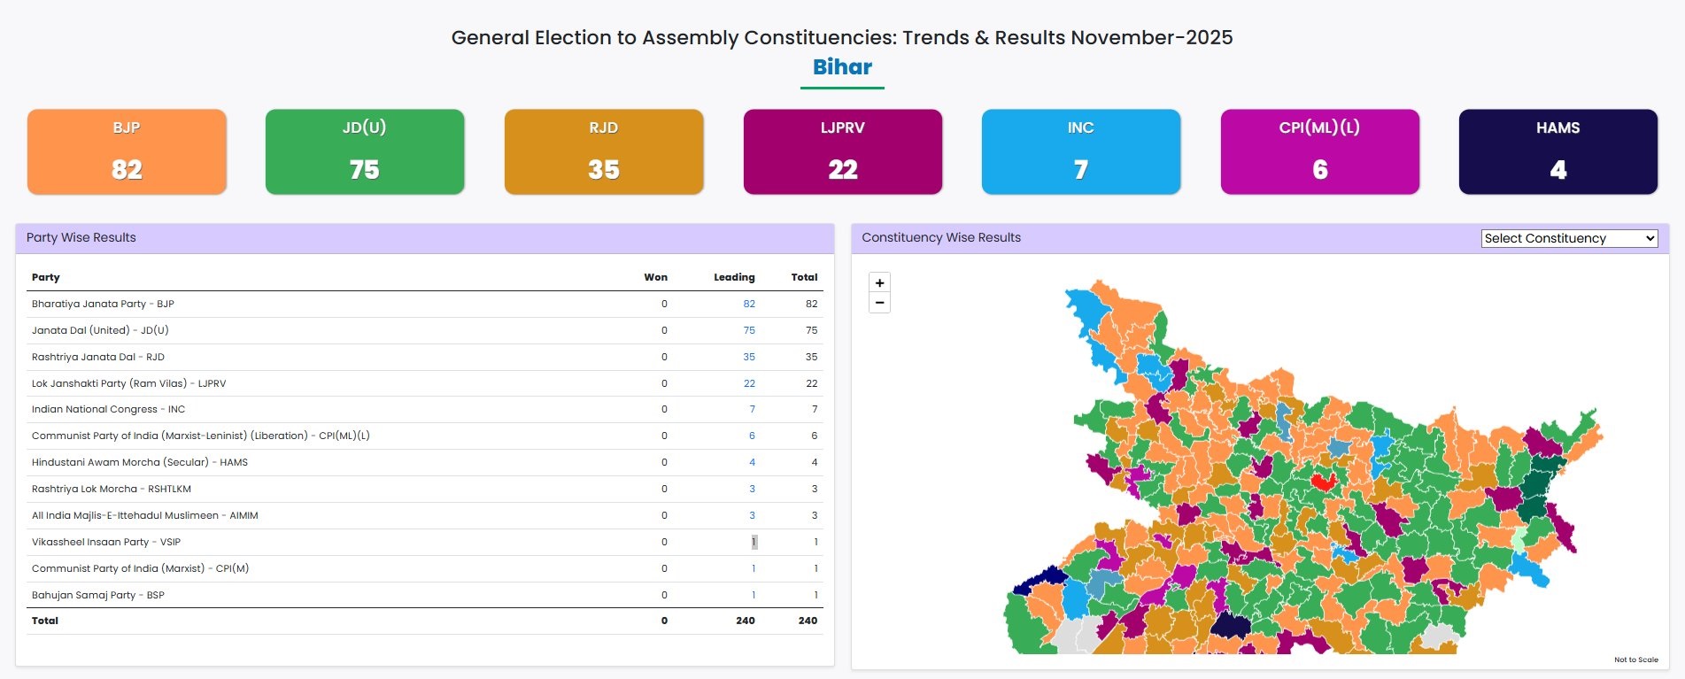Click the CPI(M) leading seats link
The image size is (1685, 679).
point(754,568)
